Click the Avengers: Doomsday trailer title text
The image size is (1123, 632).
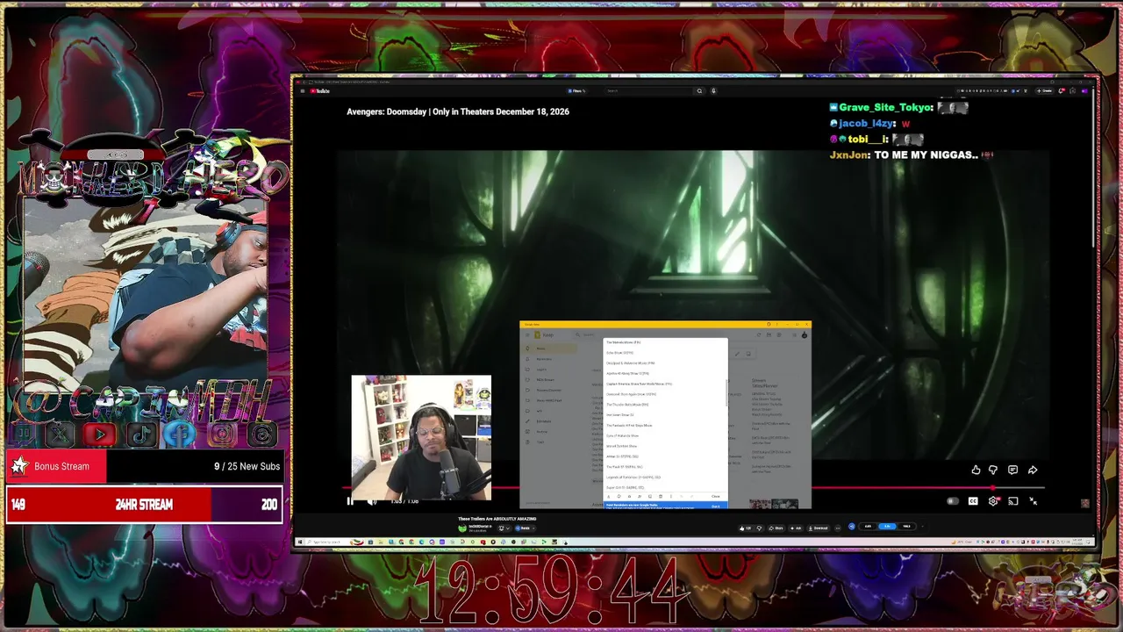click(x=458, y=111)
